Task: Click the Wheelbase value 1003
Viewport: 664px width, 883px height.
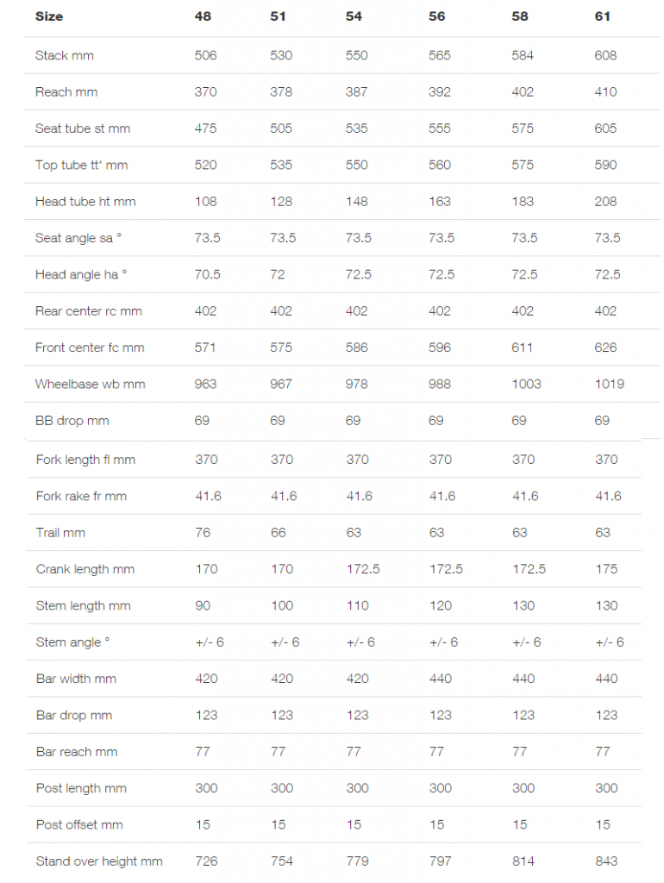Action: tap(526, 384)
